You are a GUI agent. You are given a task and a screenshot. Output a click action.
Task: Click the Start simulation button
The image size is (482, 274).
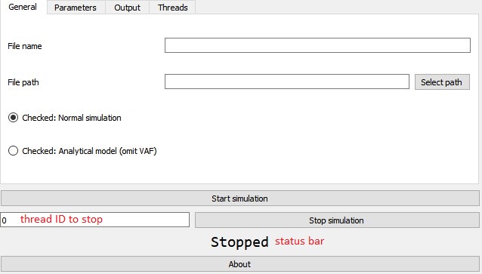(x=239, y=199)
